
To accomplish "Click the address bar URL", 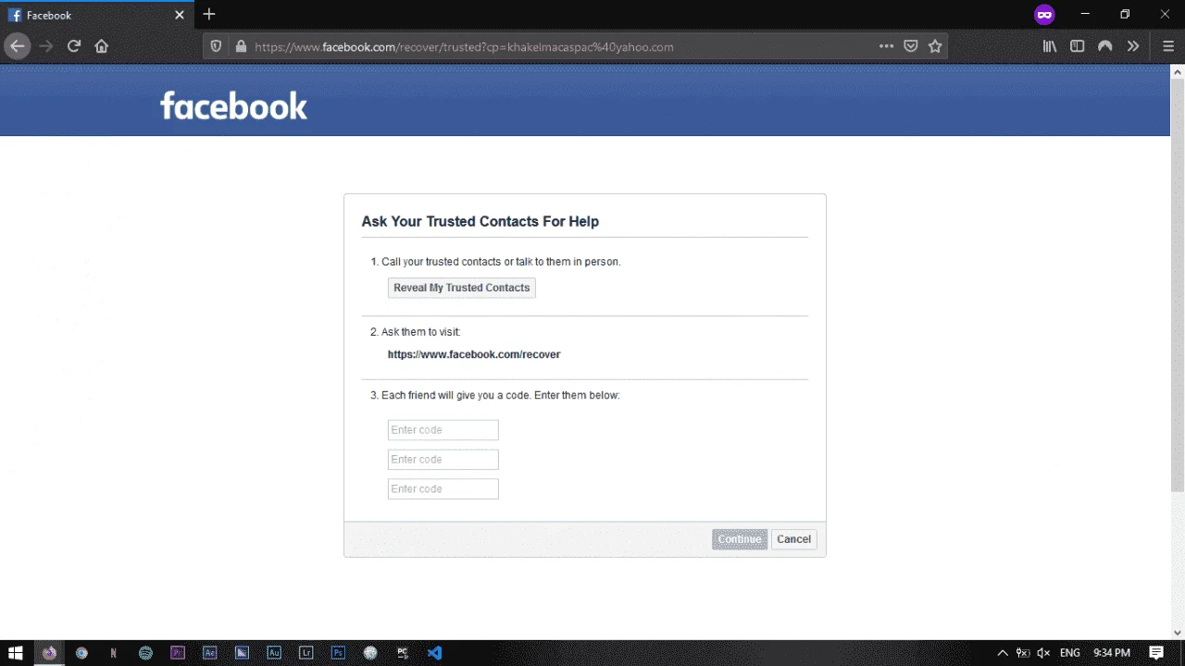I will tap(464, 46).
